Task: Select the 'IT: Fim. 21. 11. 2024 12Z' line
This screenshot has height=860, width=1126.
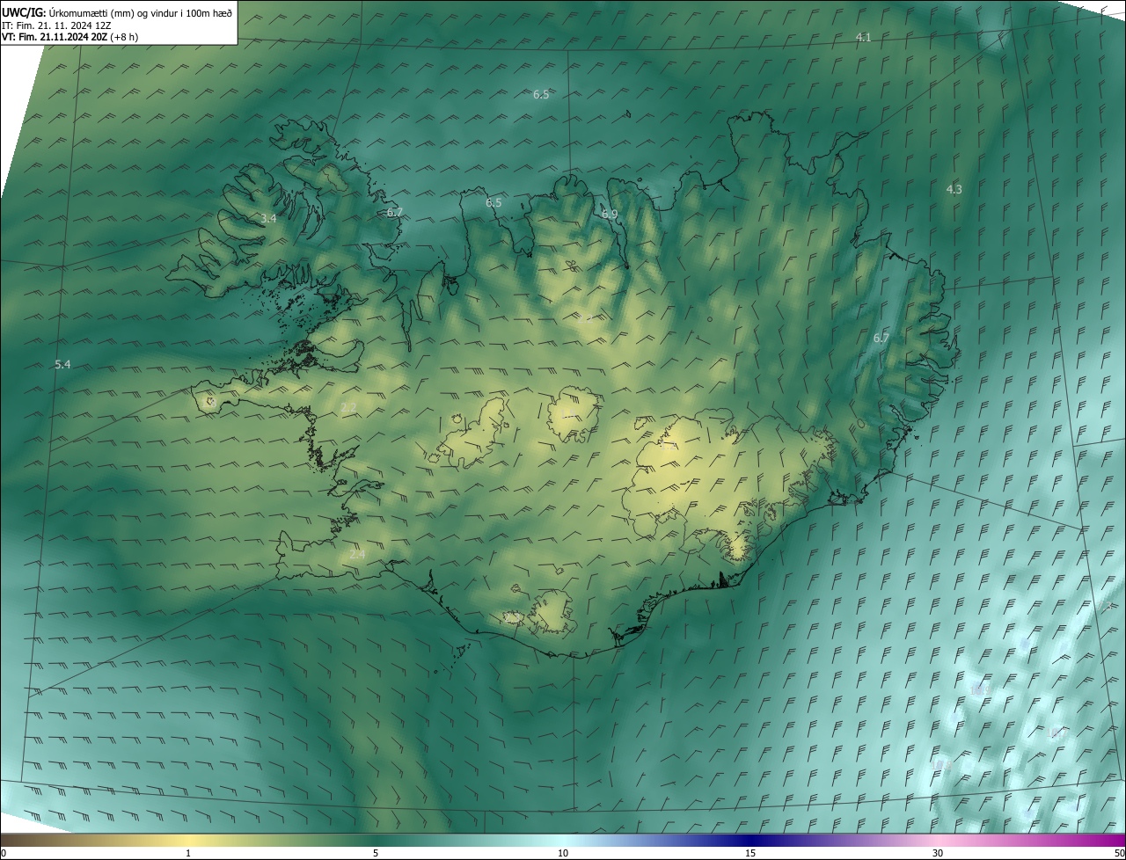Action: [x=55, y=26]
